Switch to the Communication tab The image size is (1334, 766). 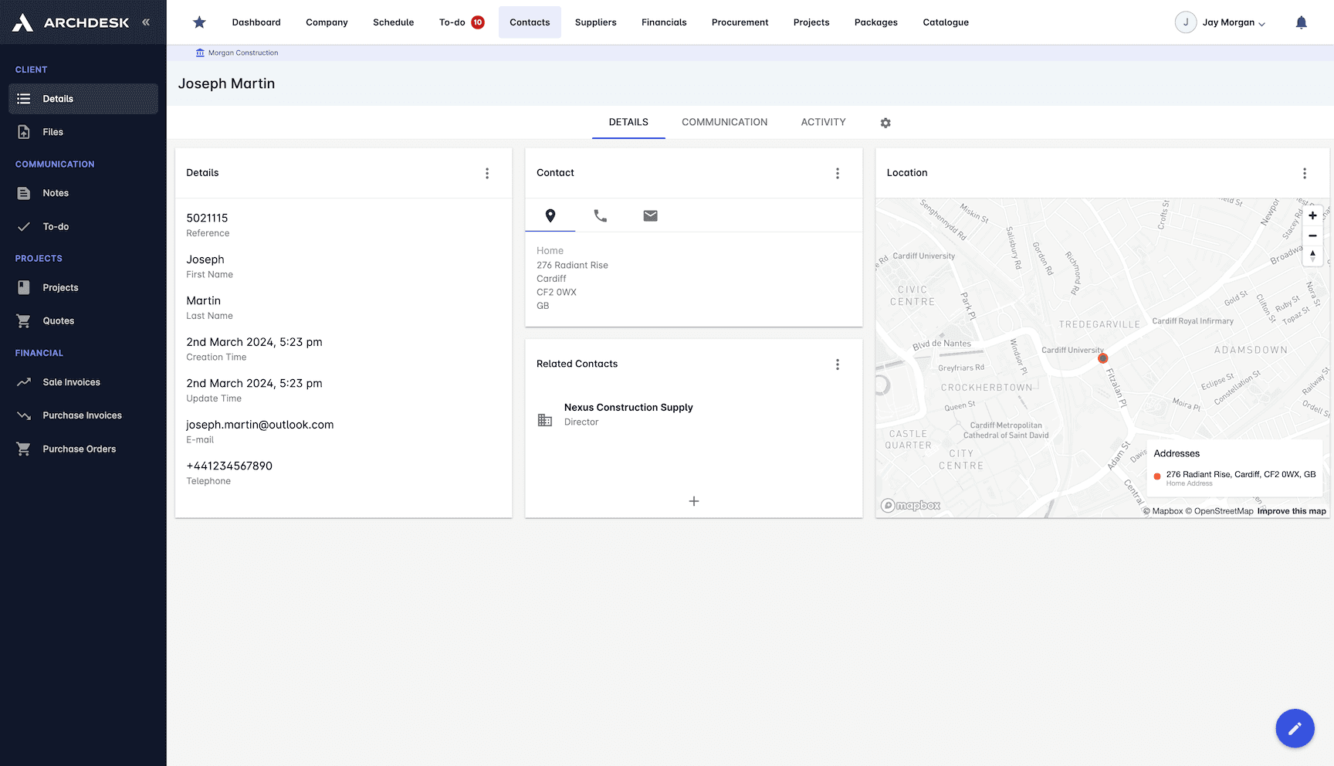click(724, 122)
